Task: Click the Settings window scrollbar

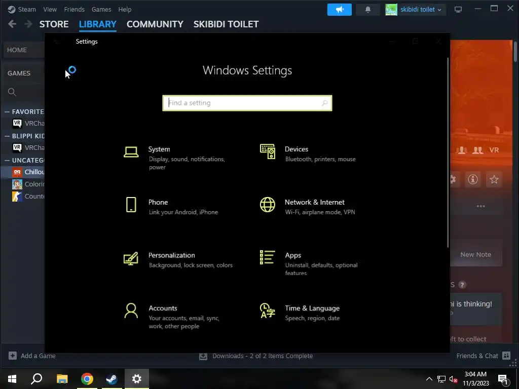Action: (448, 152)
